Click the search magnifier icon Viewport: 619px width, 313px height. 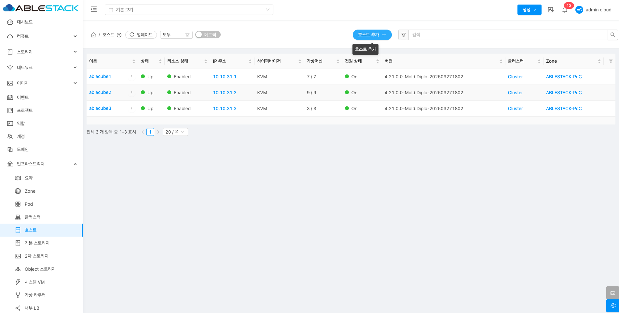[x=612, y=35]
